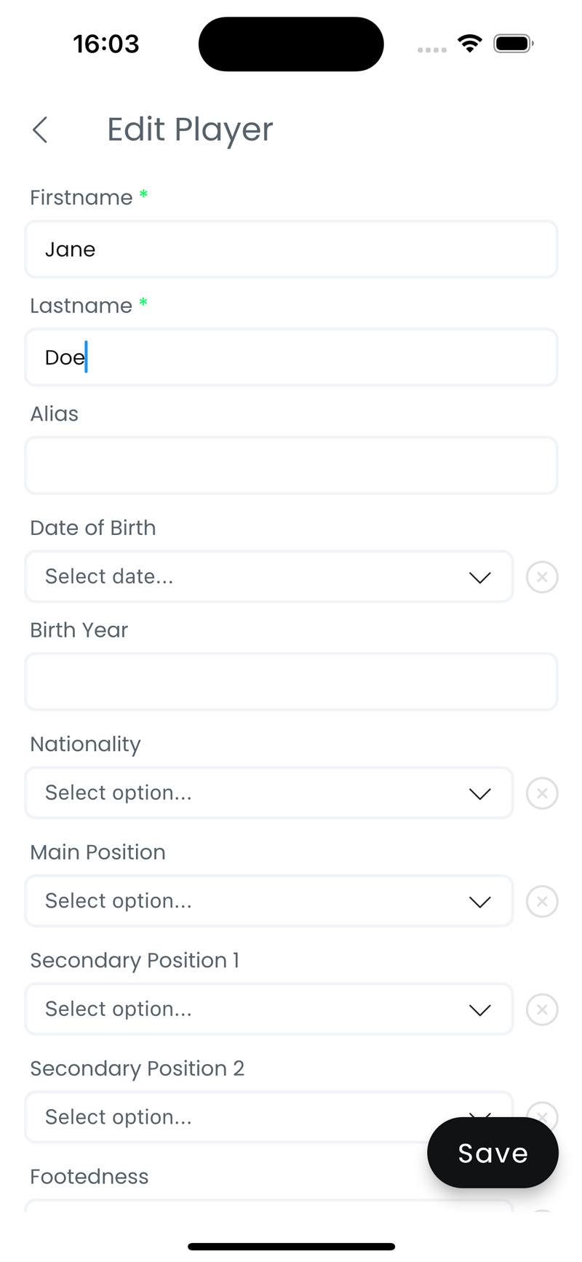Tap the Birth Year input field
This screenshot has width=582, height=1262.
tap(291, 682)
